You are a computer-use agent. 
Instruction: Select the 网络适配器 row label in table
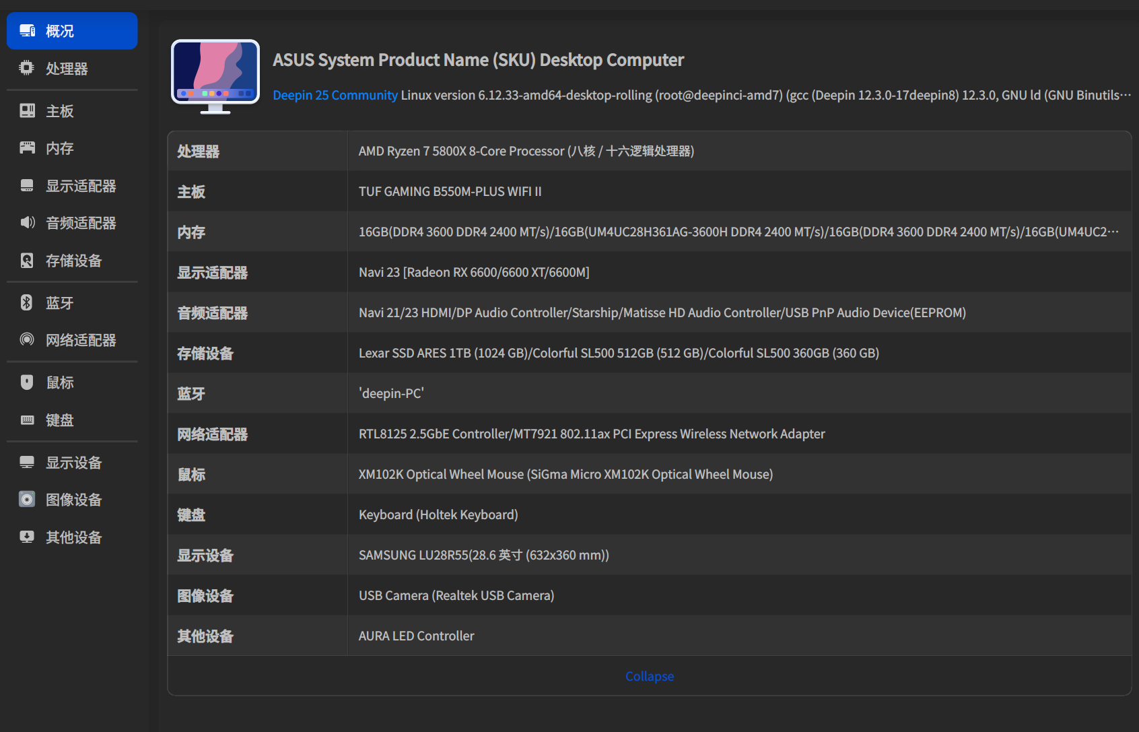(213, 434)
